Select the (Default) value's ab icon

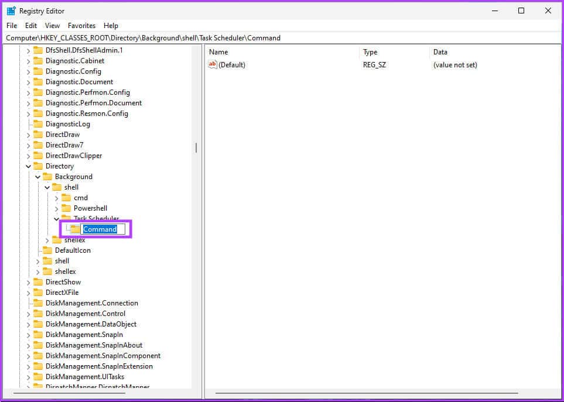(213, 65)
